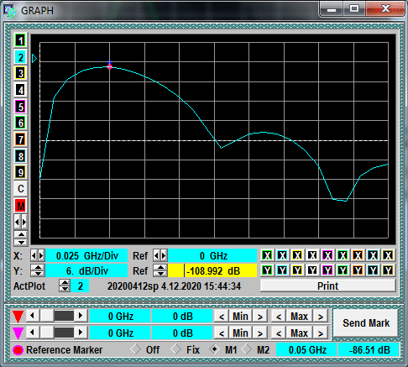Select plot button 3

pyautogui.click(x=20, y=74)
